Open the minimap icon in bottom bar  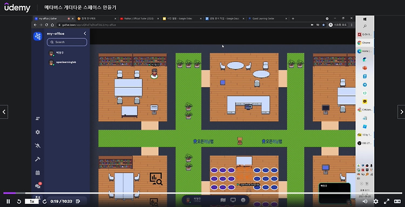coord(223,200)
